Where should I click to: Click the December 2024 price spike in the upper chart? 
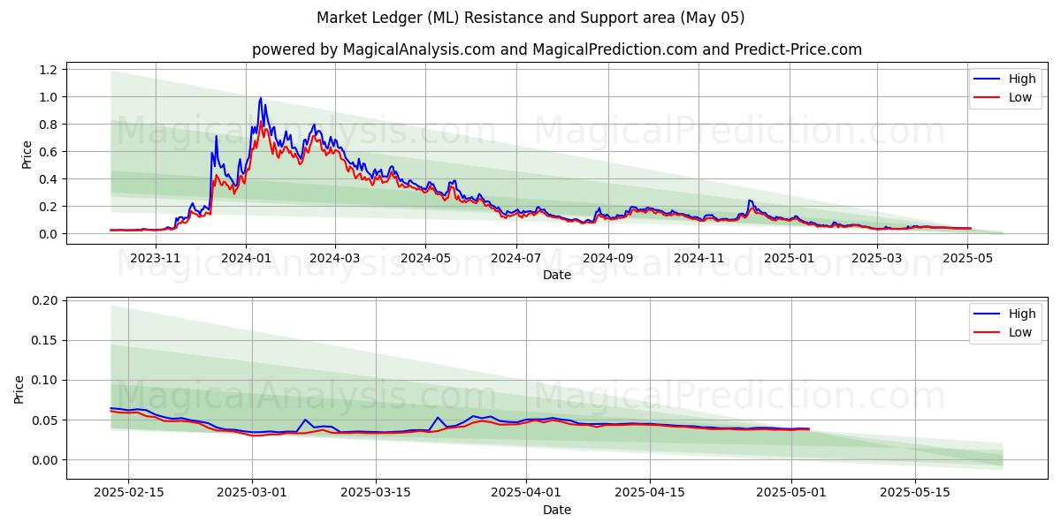pyautogui.click(x=750, y=201)
